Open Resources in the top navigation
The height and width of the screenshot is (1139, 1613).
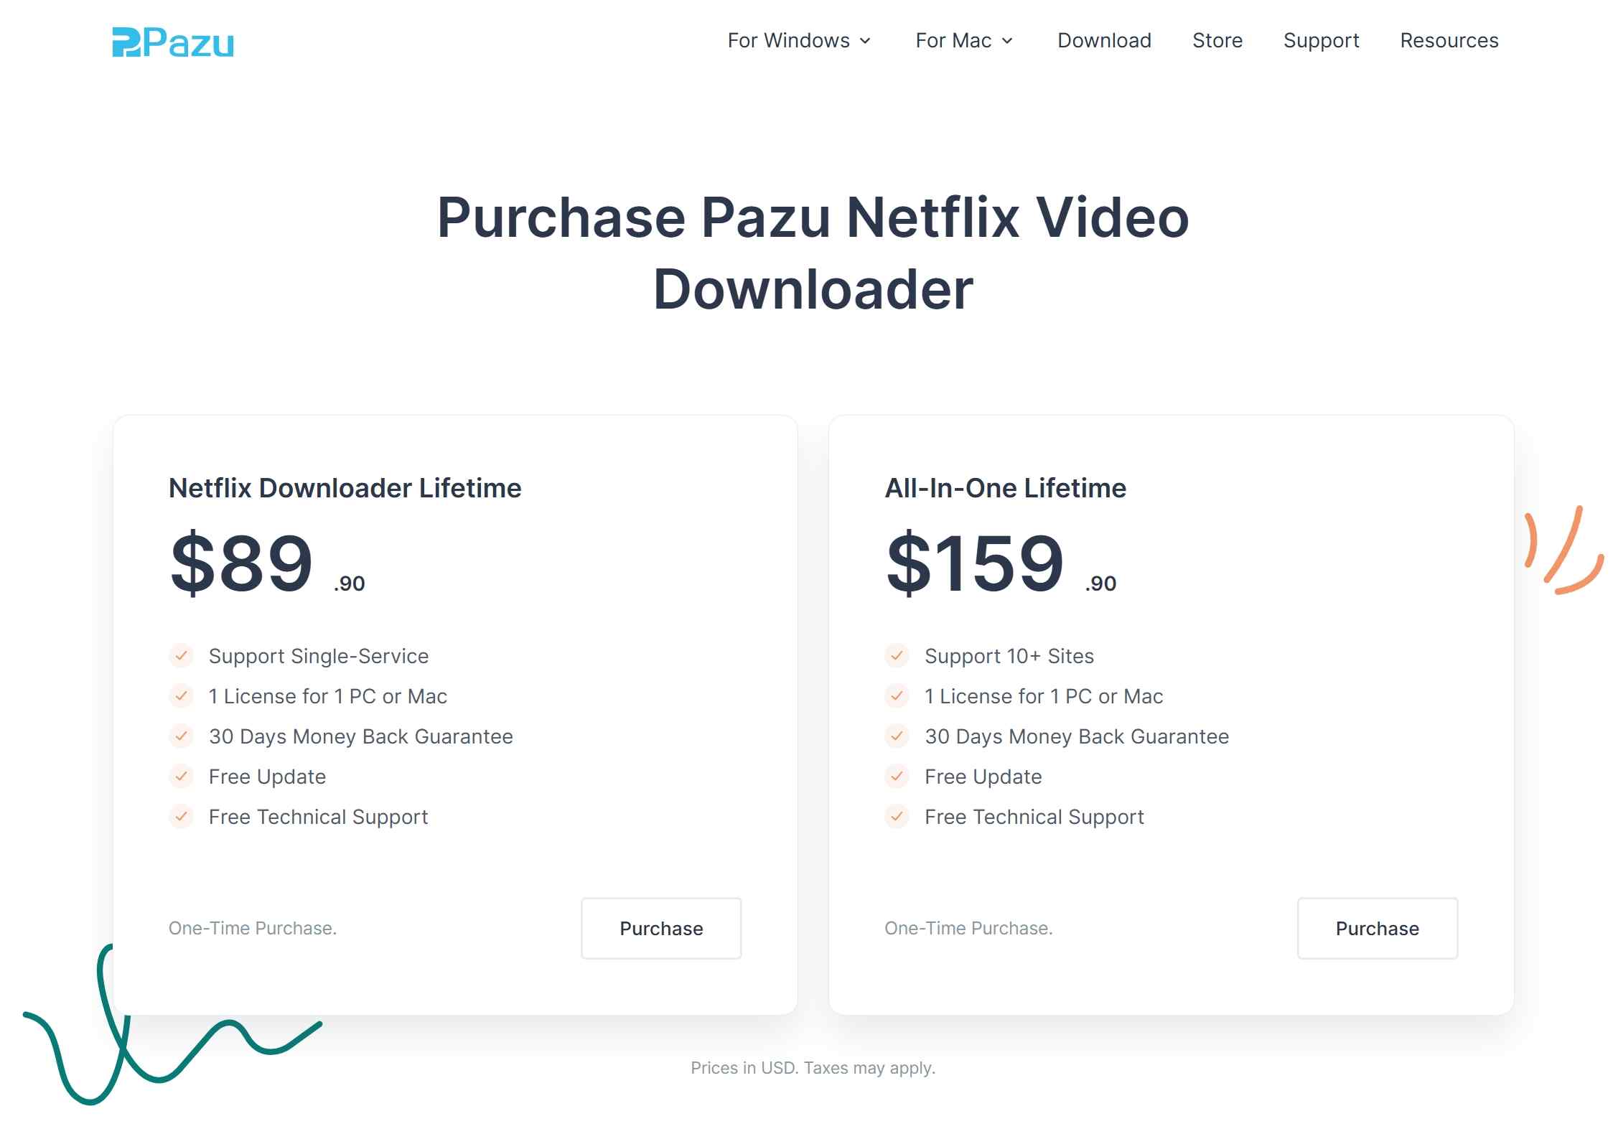point(1449,41)
